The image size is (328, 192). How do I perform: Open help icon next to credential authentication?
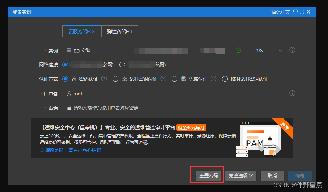(x=214, y=79)
